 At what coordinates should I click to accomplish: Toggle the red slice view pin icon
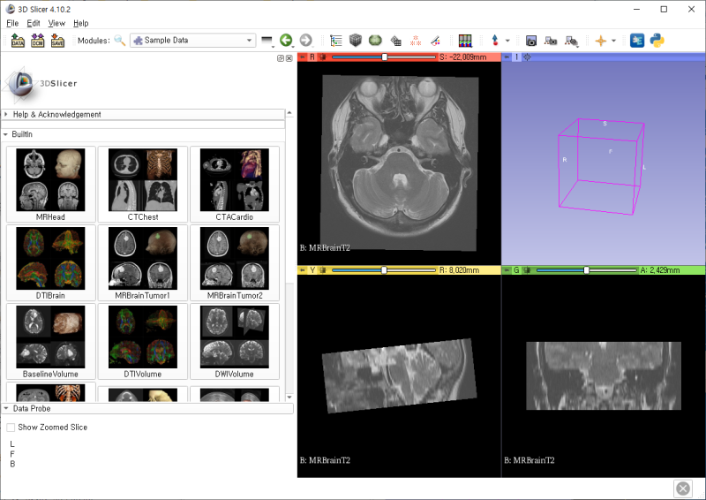(x=303, y=57)
